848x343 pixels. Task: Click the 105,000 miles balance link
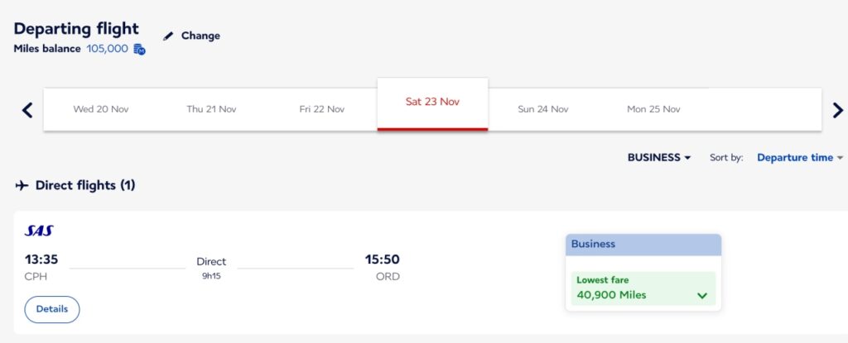point(107,49)
